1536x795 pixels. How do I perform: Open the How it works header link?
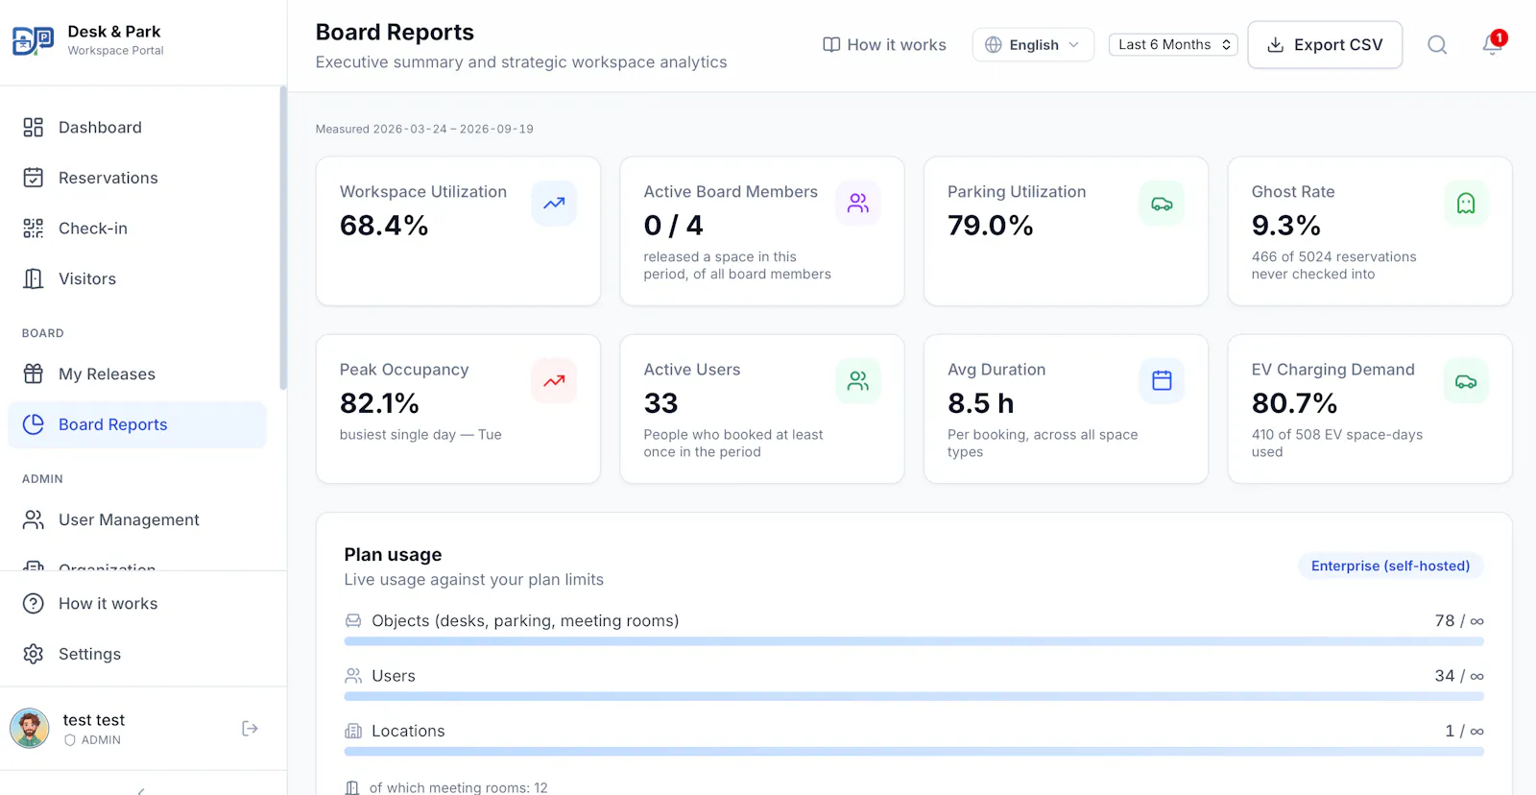[884, 45]
